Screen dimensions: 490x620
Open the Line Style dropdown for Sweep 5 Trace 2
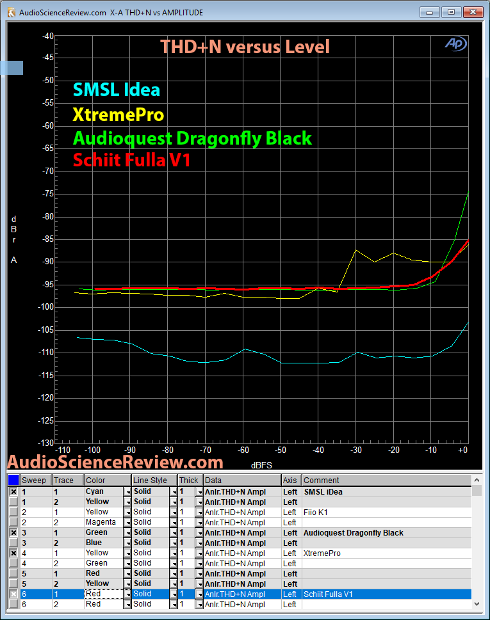click(x=174, y=584)
